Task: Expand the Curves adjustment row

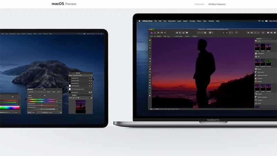Action: [266, 103]
